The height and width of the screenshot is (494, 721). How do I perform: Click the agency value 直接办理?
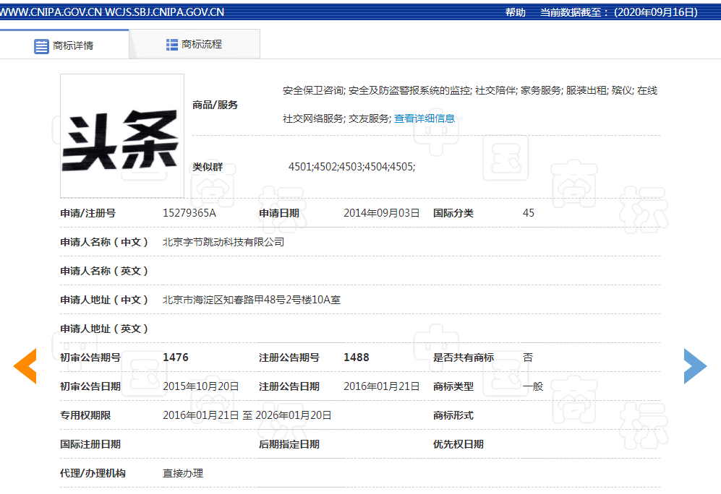183,473
